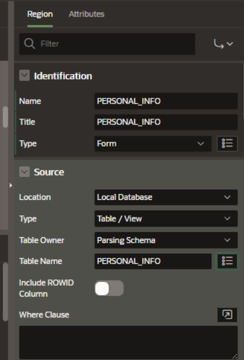
Task: Click the lower left pane scrollbar thumb
Action: click(5, 292)
